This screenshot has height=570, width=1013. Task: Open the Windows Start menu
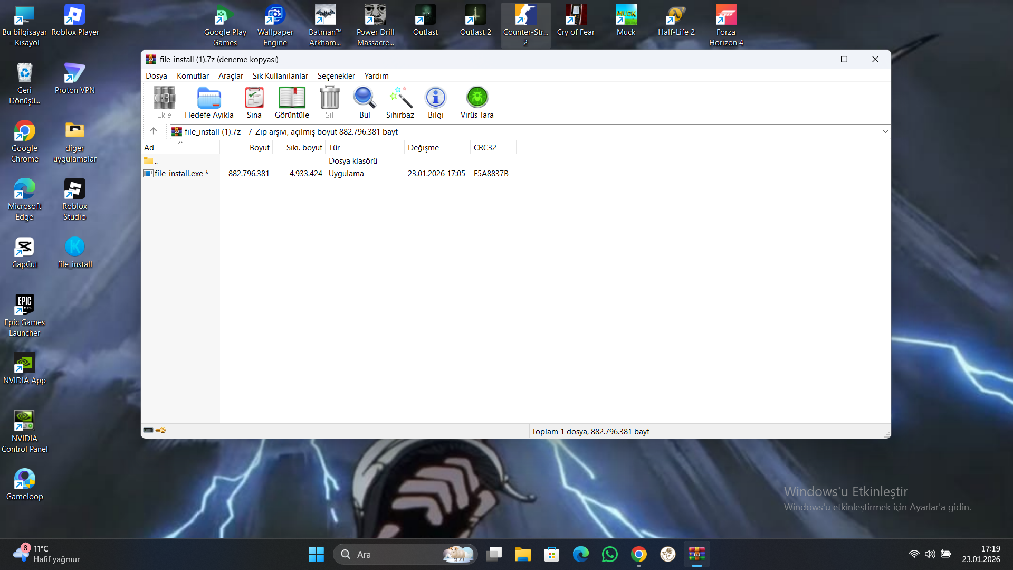point(316,554)
